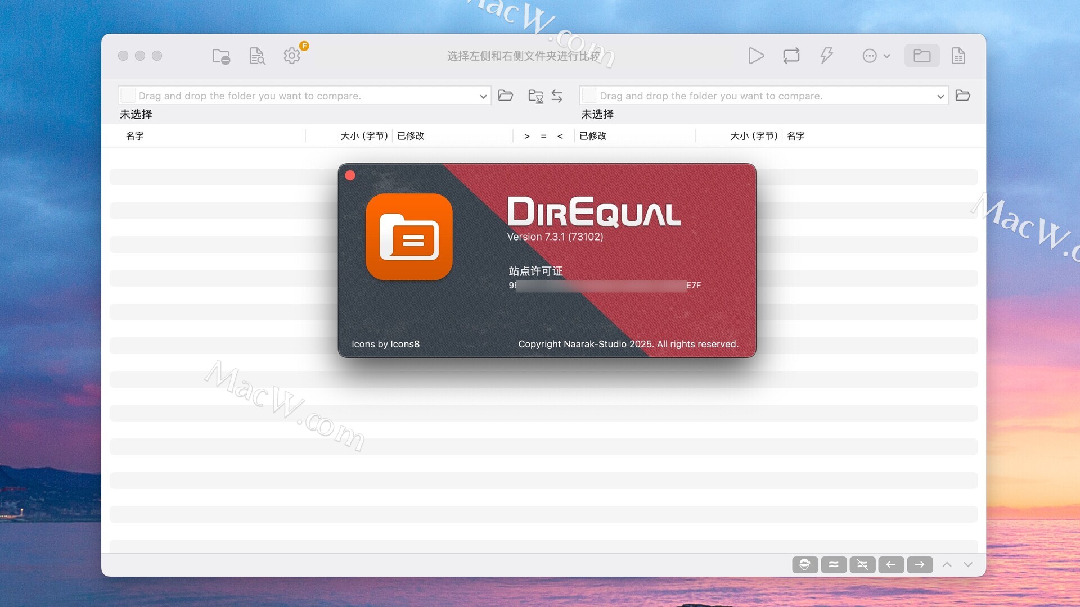Expand left folder path history dropdown
This screenshot has width=1080, height=607.
tap(483, 96)
